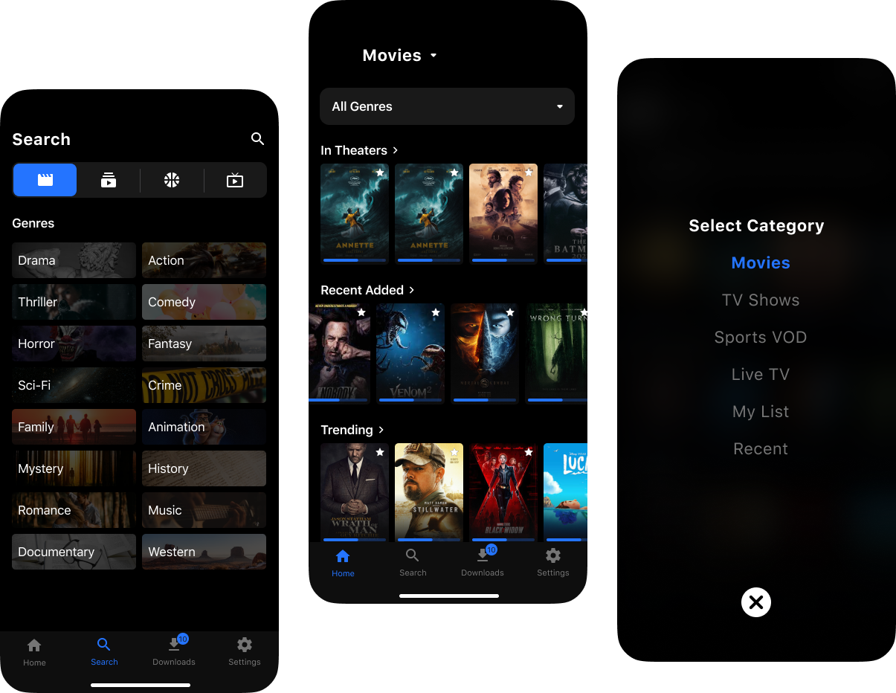
Task: Toggle favorite star on the Dune poster
Action: 529,173
